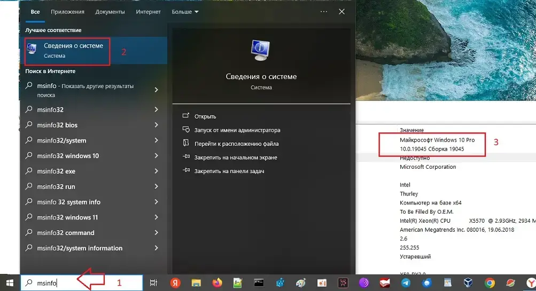This screenshot has height=291, width=536.
Task: Choose Закрепить на панели задач
Action: [x=229, y=171]
